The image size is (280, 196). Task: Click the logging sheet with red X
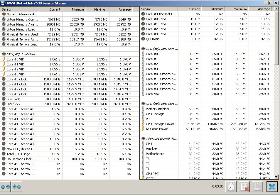tap(244, 187)
